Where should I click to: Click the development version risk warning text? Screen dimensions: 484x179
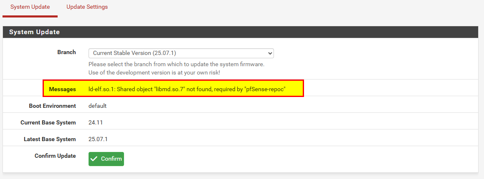[x=154, y=72]
